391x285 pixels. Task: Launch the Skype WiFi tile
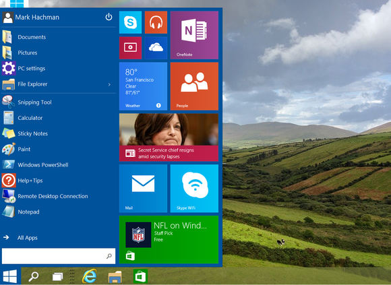[194, 189]
